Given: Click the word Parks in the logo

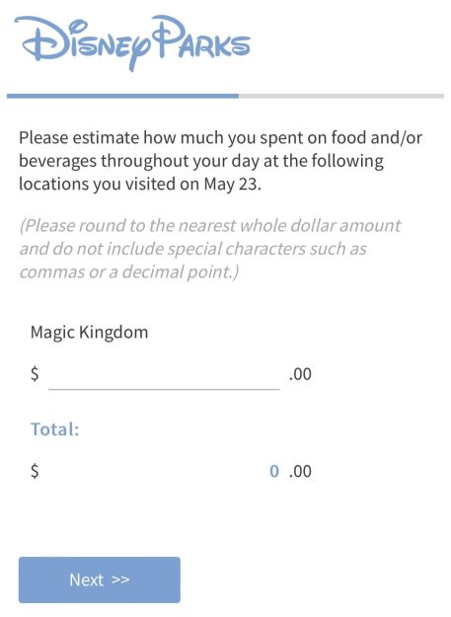Looking at the screenshot, I should [201, 38].
